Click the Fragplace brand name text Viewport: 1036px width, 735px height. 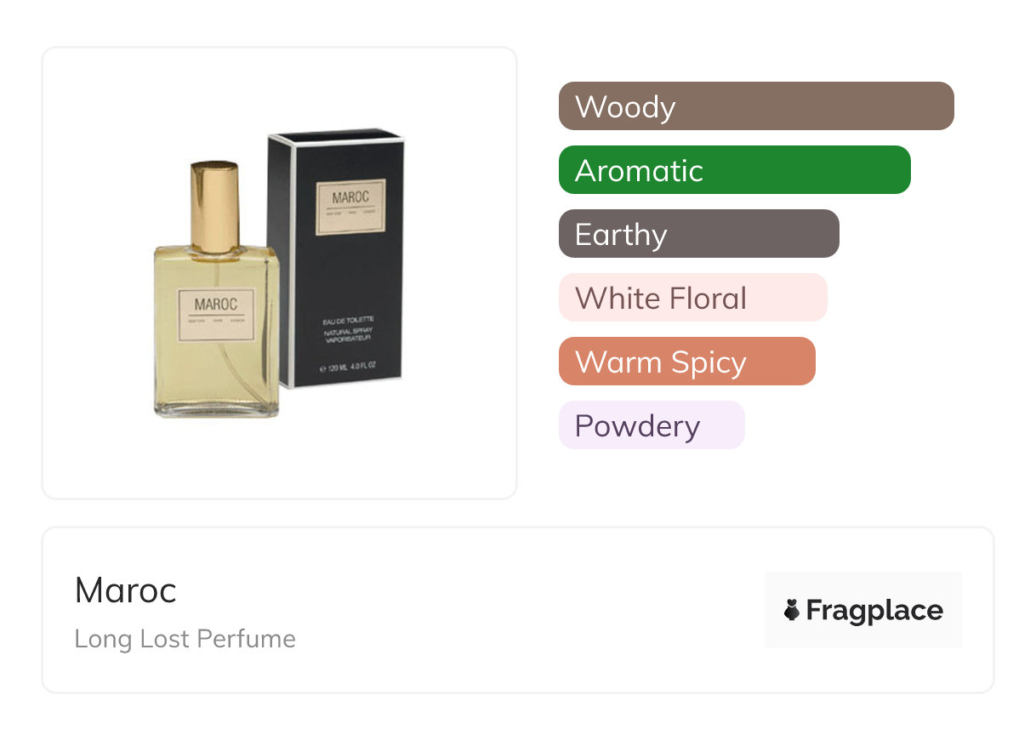(874, 610)
